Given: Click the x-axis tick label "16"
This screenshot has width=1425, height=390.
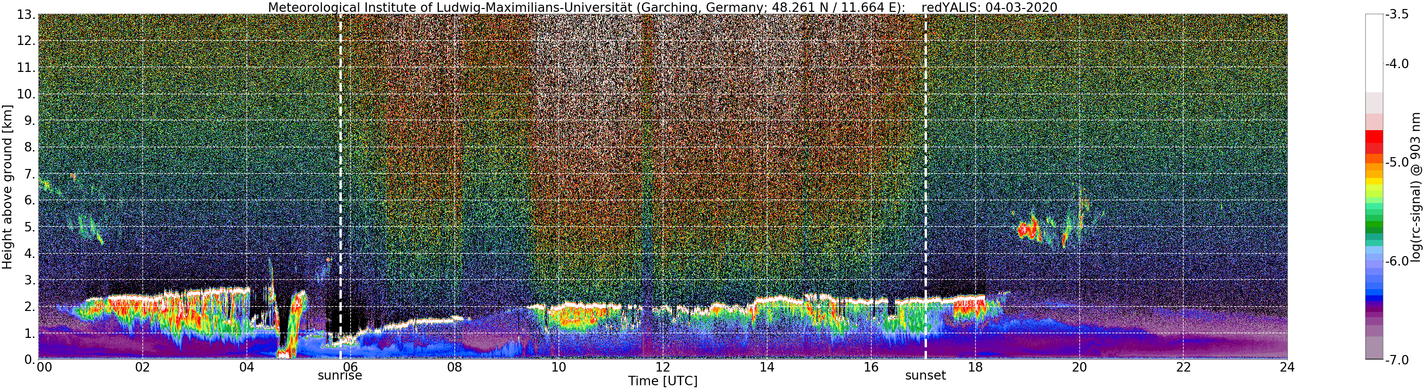Looking at the screenshot, I should (x=871, y=367).
